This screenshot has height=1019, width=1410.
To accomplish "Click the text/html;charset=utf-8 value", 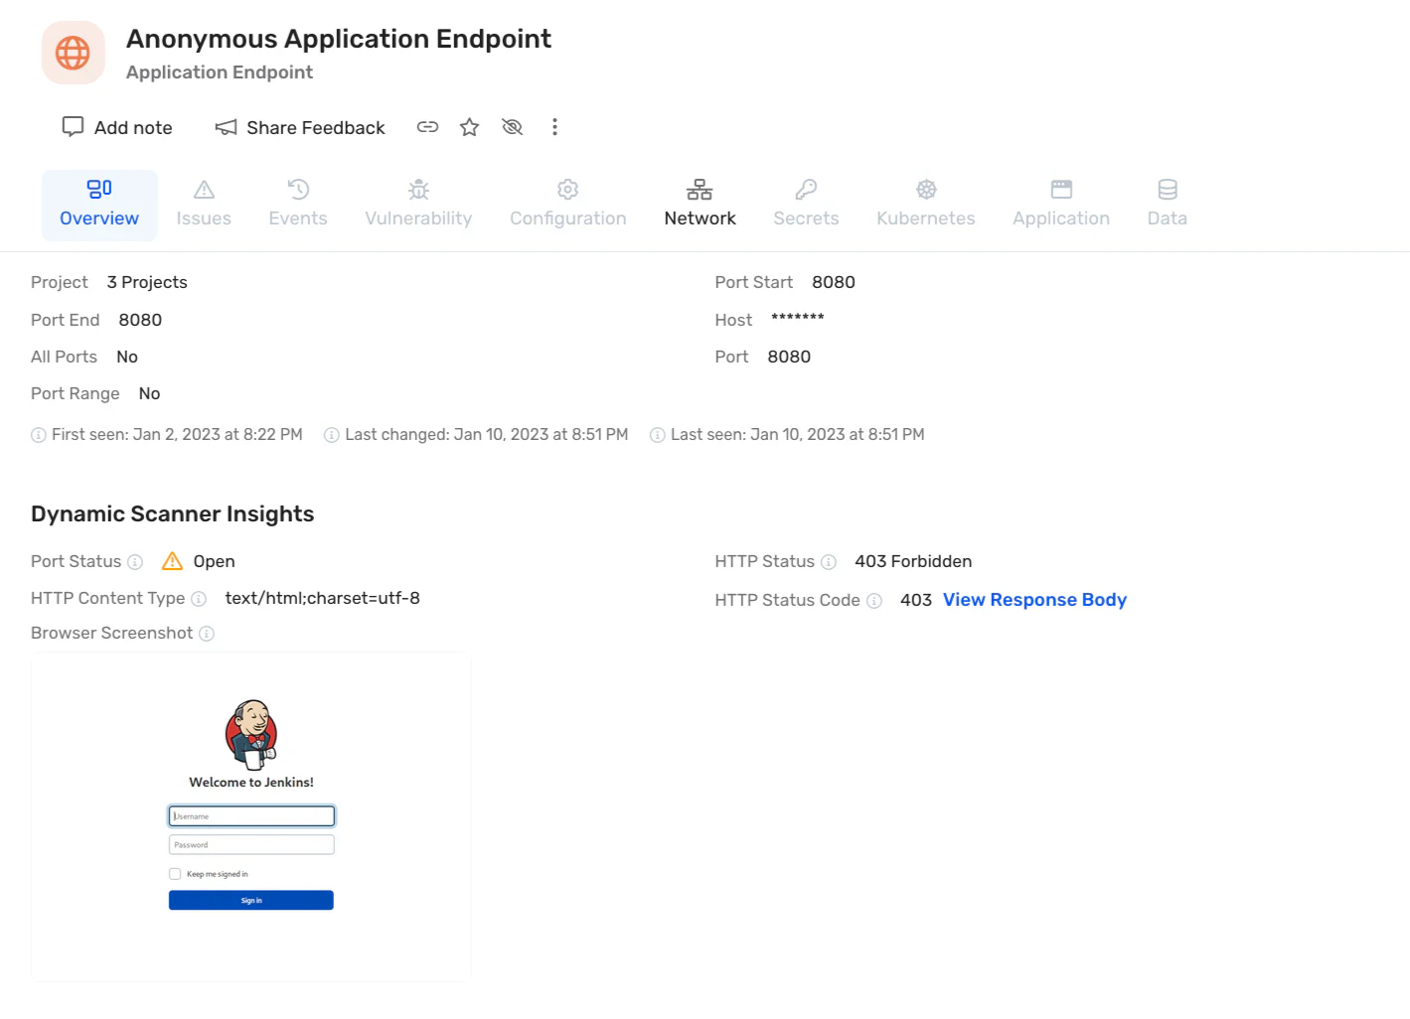I will pyautogui.click(x=323, y=598).
